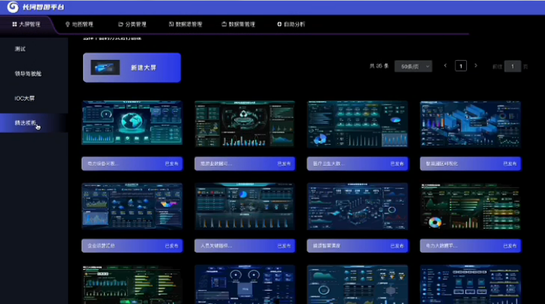The width and height of the screenshot is (545, 304).
Task: Switch to IOC大屏 in the sidebar
Action: pyautogui.click(x=25, y=98)
